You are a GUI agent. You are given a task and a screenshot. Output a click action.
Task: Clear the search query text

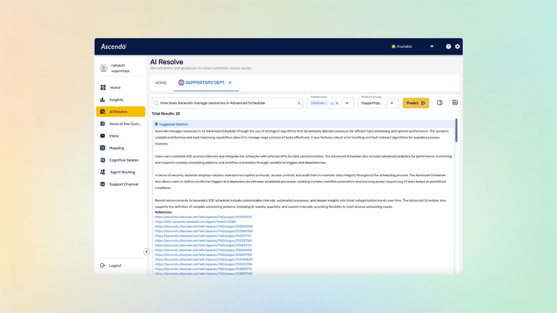coord(299,103)
